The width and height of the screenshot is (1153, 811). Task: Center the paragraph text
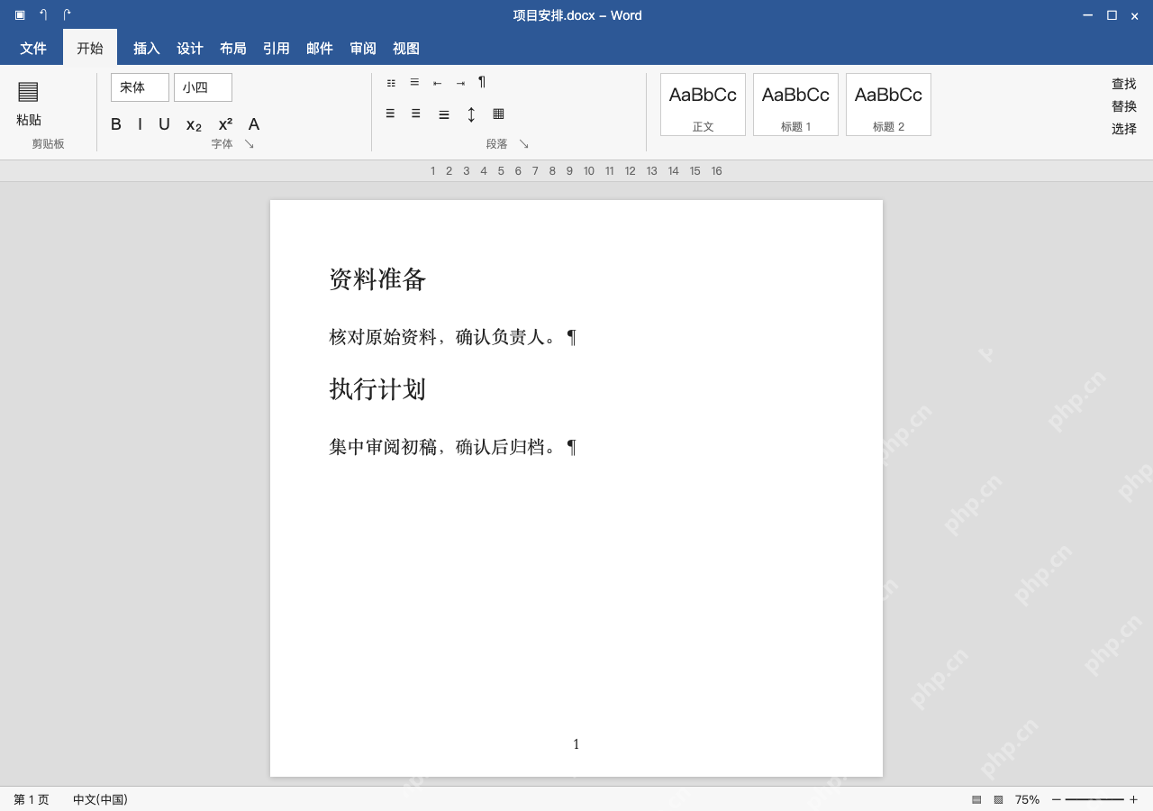(416, 114)
